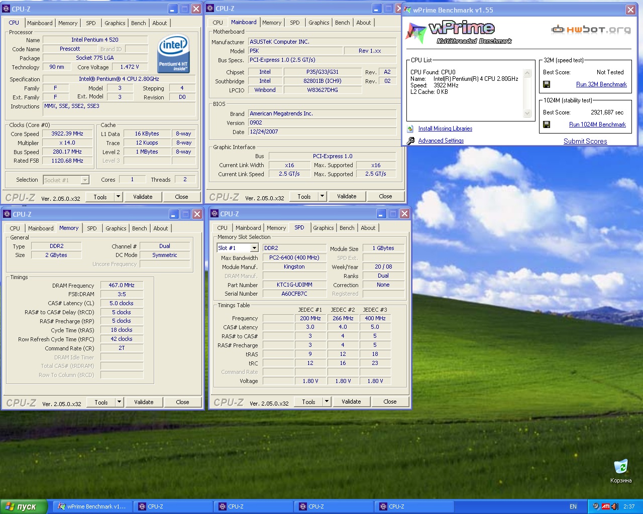Click Tools button in Memory window
Viewport: 643px width, 514px height.
(x=101, y=402)
